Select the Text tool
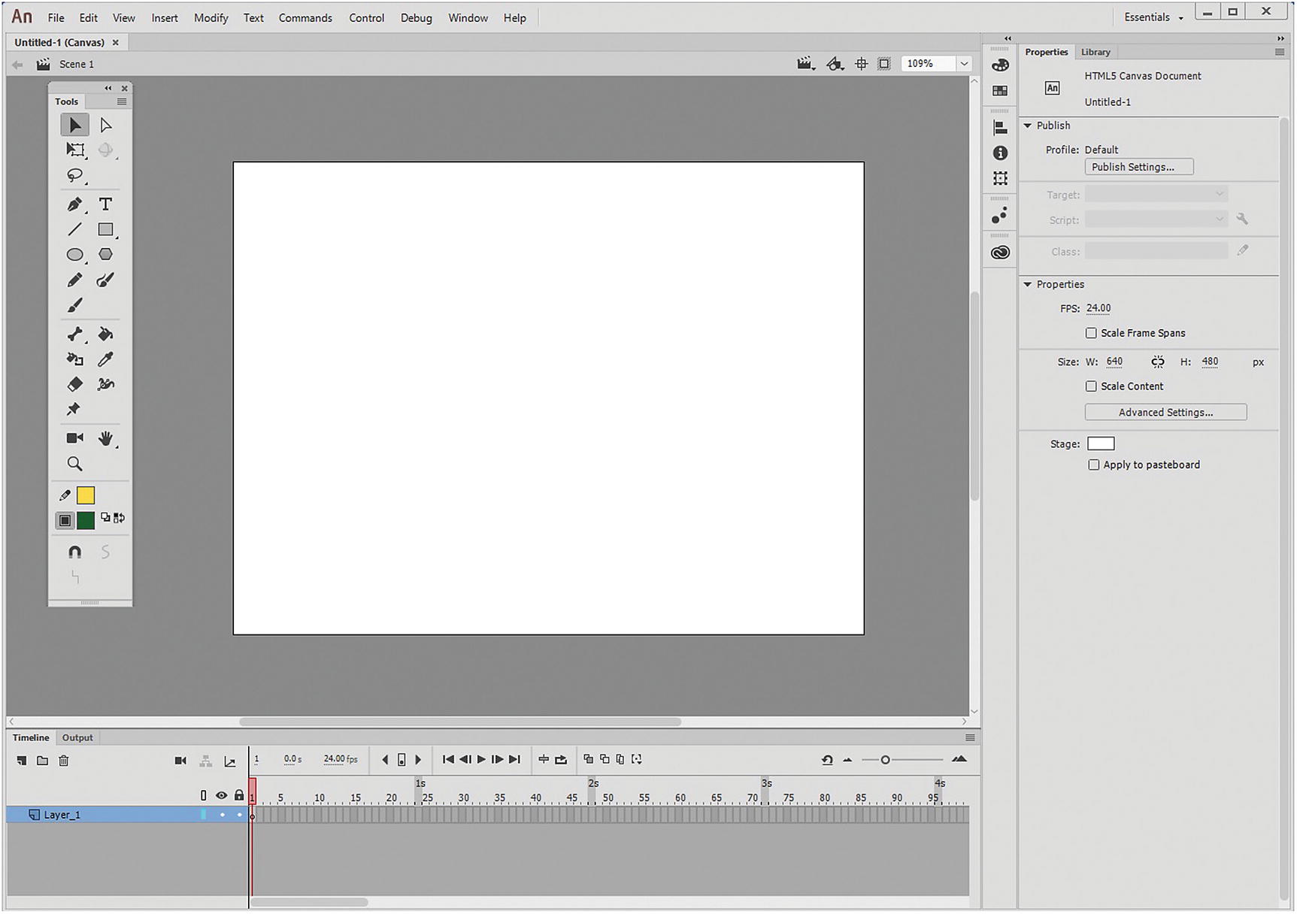This screenshot has height=914, width=1297. click(105, 204)
